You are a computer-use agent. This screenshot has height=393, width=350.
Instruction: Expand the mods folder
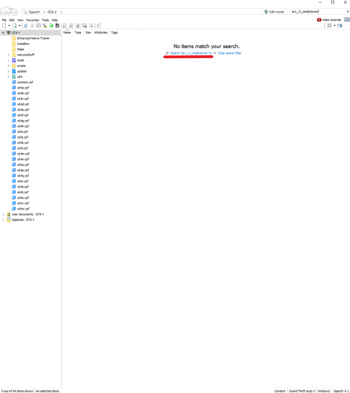tap(9, 60)
